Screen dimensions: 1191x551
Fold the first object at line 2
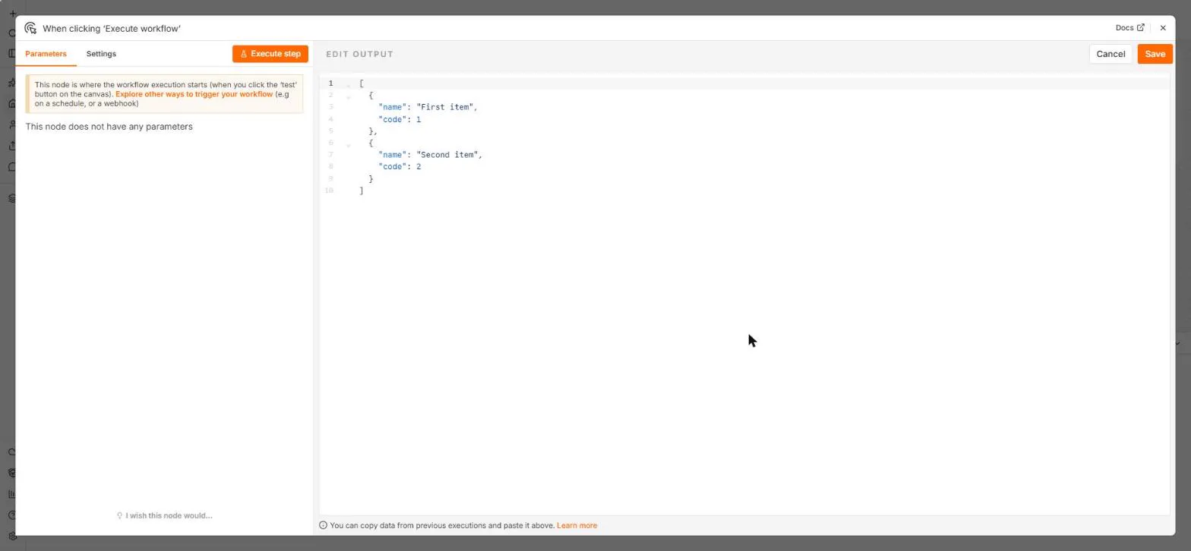click(x=349, y=96)
